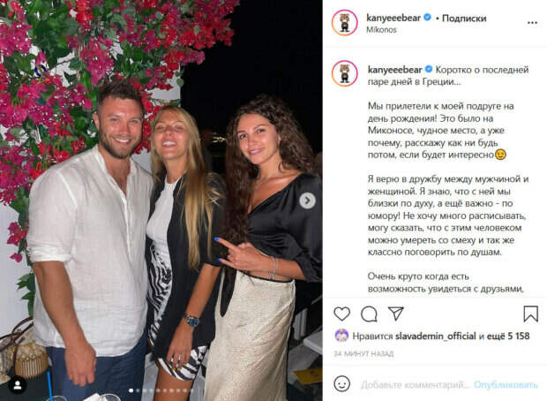Open kanyeeebear username in caption
This screenshot has width=547, height=401.
click(395, 70)
